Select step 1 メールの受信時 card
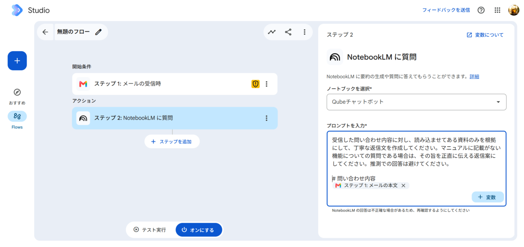The width and height of the screenshot is (524, 247). click(x=175, y=84)
